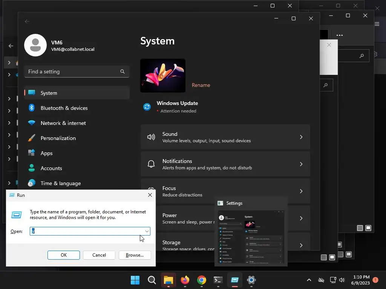Expand the Sound row chevron
The image size is (386, 289).
[301, 137]
